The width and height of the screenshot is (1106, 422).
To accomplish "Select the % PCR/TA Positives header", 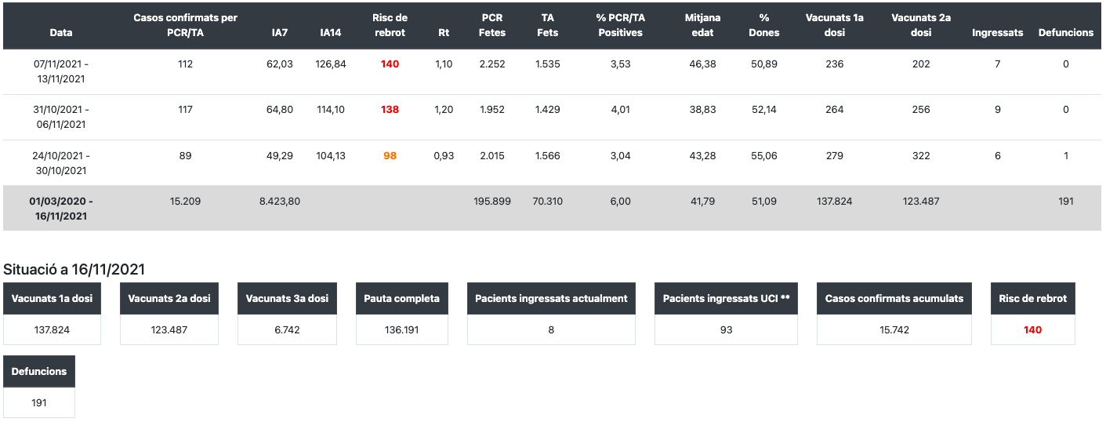I will pyautogui.click(x=620, y=25).
